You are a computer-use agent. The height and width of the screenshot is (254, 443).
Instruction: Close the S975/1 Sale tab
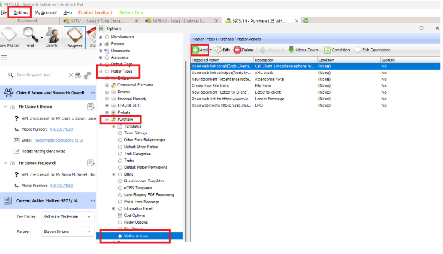[x=136, y=21]
